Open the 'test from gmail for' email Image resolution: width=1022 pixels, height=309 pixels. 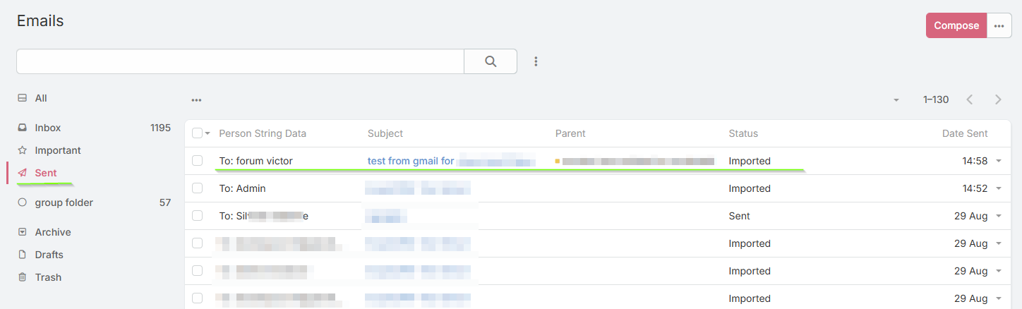coord(410,161)
